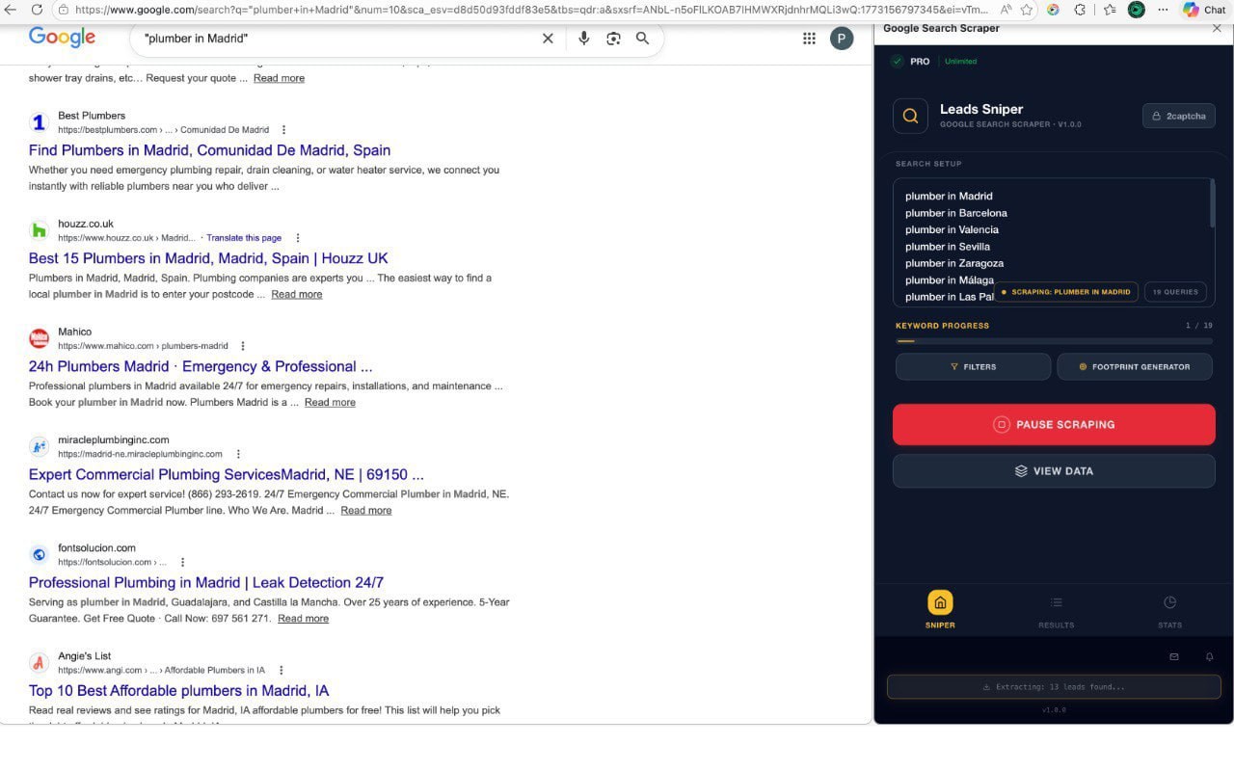This screenshot has height=771, width=1234.
Task: Select 'plumber in Barcelona' query line
Action: point(956,213)
